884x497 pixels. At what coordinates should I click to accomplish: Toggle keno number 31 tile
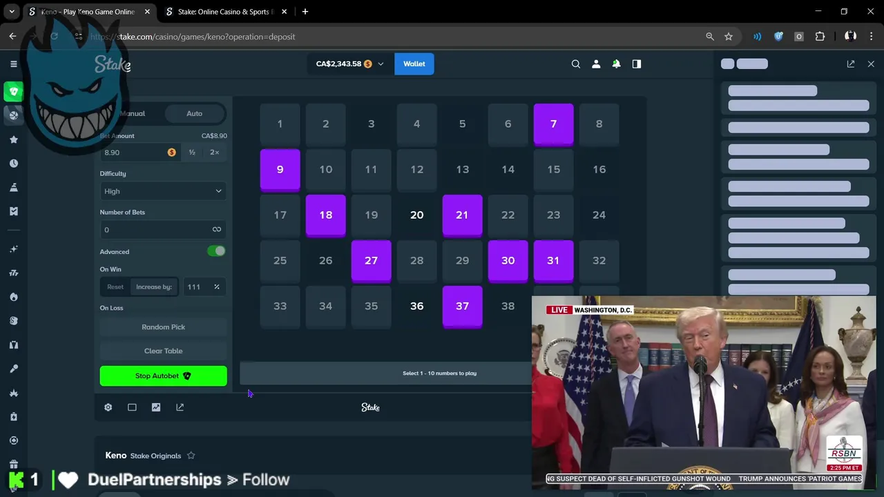(x=553, y=262)
